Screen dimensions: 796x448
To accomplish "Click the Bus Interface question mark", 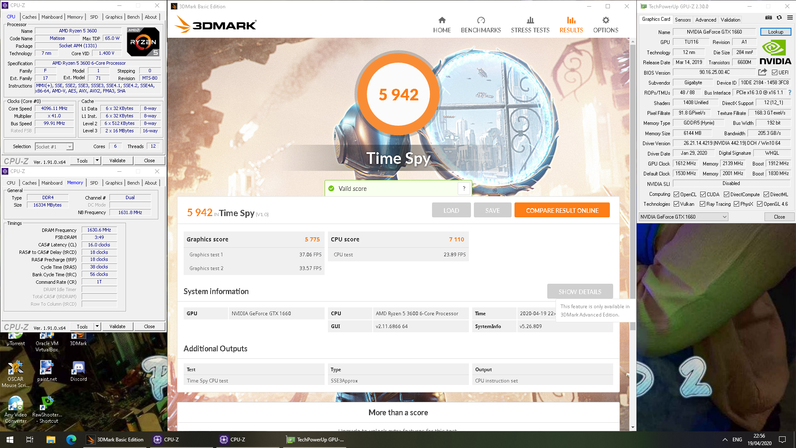I will click(x=789, y=93).
